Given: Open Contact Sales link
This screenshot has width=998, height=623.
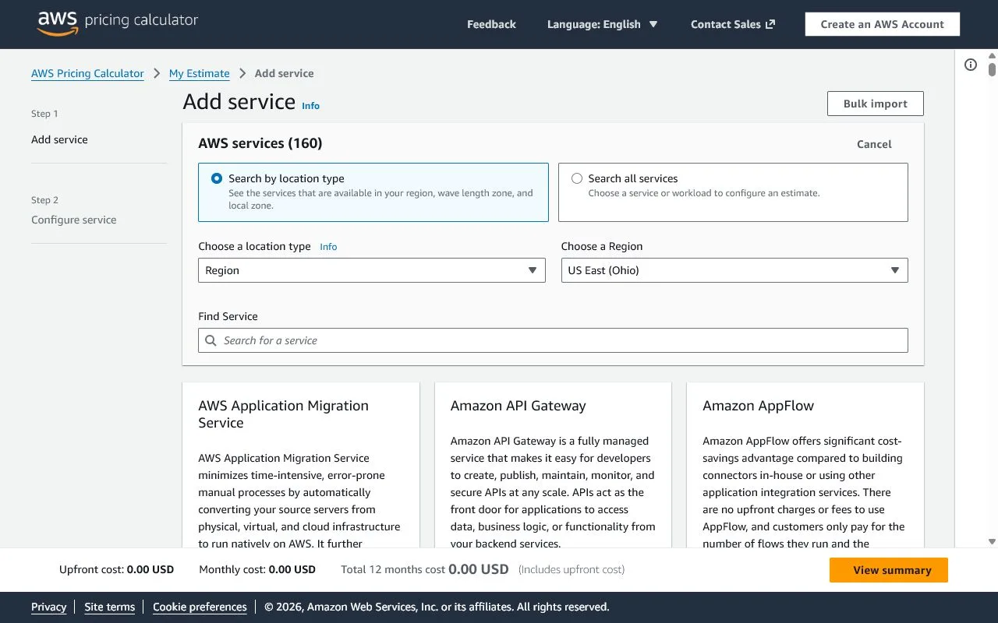Looking at the screenshot, I should point(733,24).
